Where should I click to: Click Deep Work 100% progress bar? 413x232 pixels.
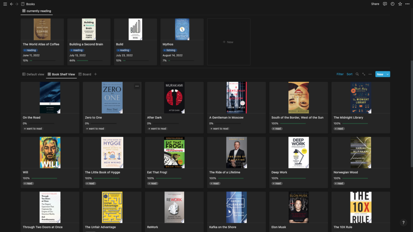pyautogui.click(x=293, y=178)
